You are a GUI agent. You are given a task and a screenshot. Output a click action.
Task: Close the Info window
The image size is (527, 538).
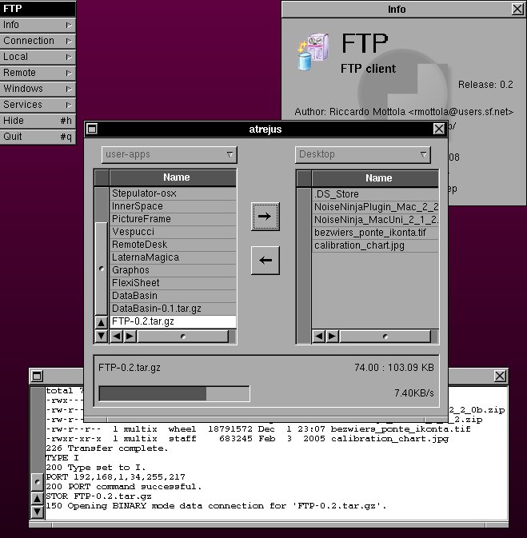[517, 9]
